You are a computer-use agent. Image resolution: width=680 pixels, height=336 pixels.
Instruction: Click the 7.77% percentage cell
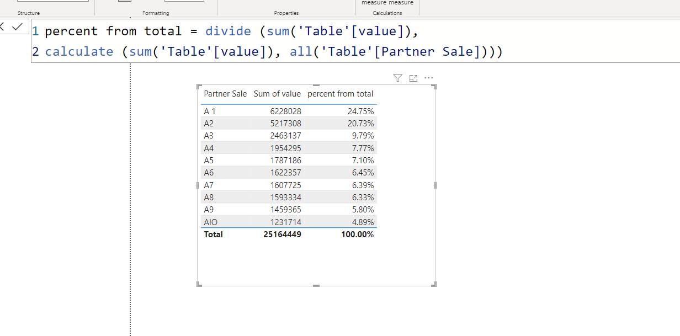(363, 148)
